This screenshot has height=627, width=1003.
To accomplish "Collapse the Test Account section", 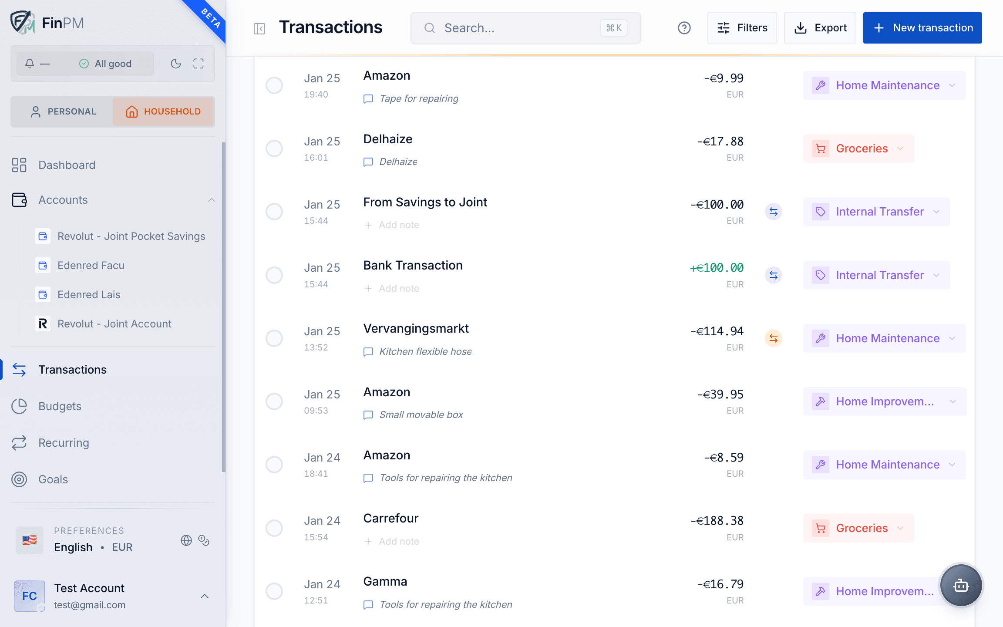I will click(x=205, y=596).
